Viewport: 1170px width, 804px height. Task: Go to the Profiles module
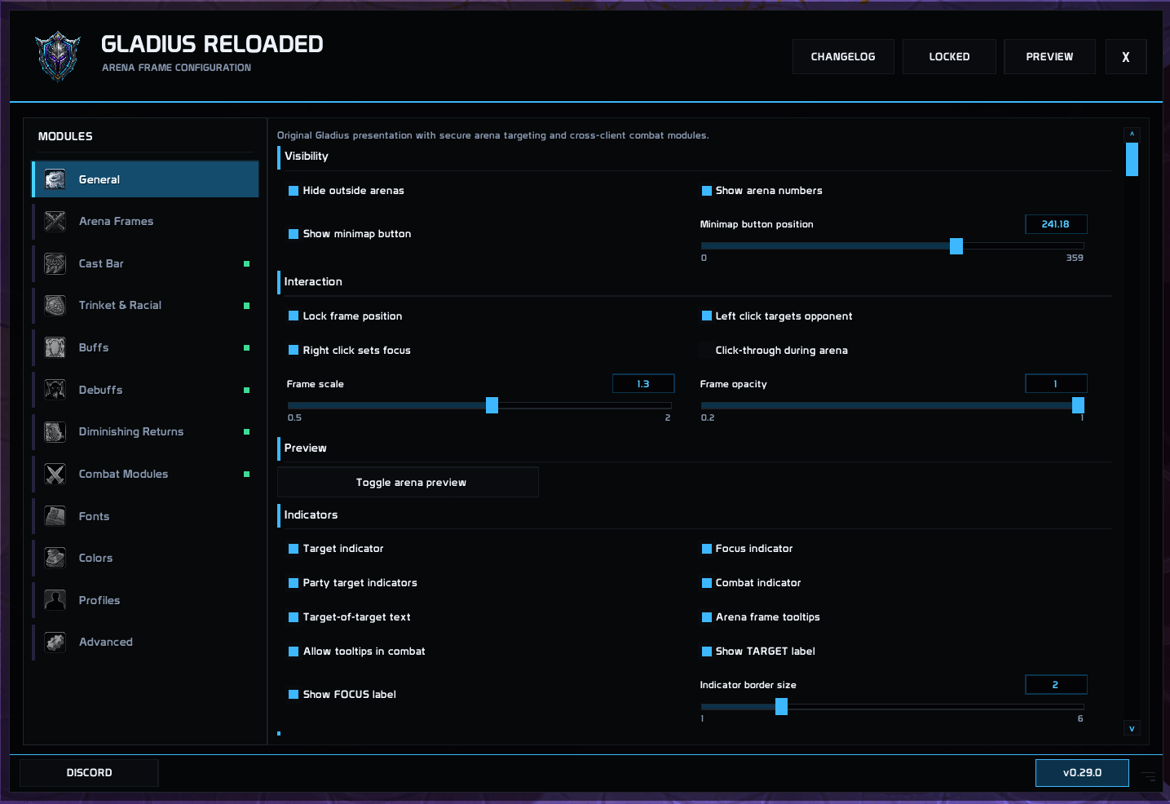(x=145, y=600)
